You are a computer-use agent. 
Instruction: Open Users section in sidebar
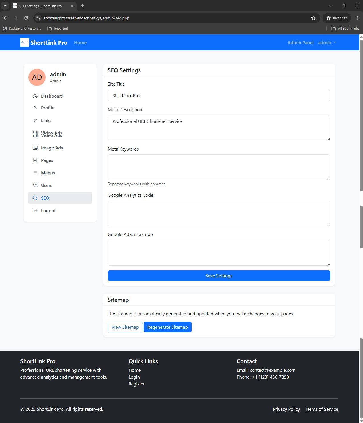point(60,185)
